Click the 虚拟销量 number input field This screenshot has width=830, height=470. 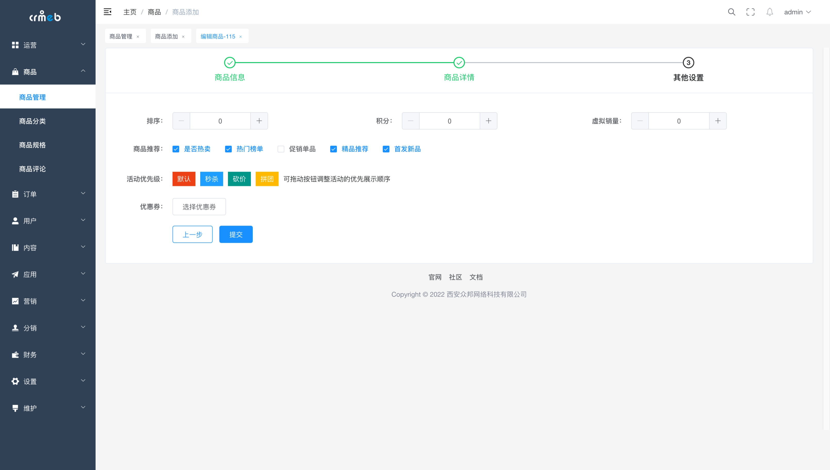(x=679, y=121)
